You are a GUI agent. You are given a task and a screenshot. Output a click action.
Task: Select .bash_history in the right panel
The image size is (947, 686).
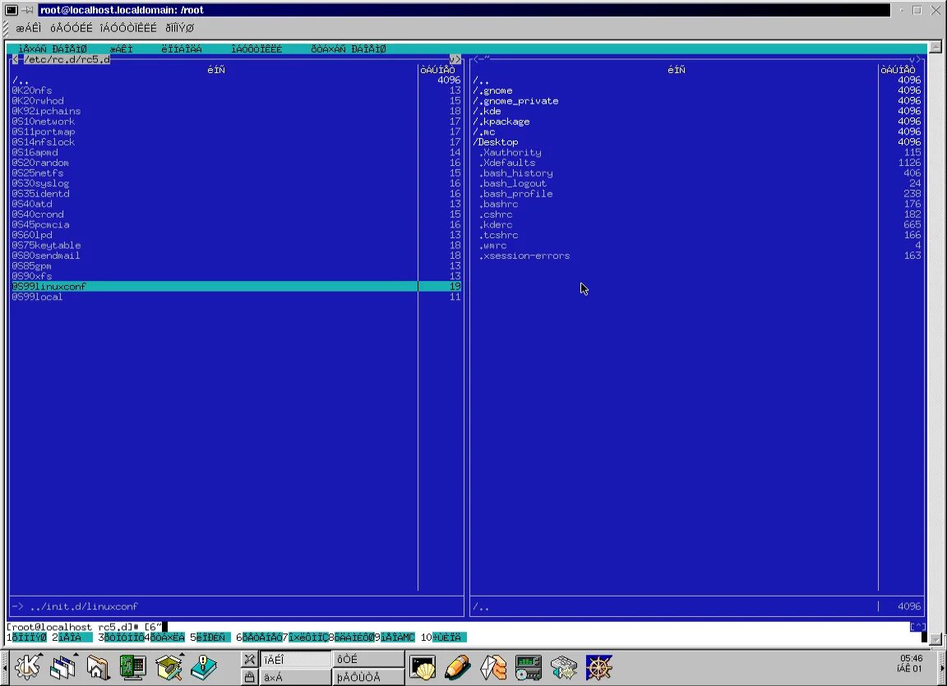click(696, 173)
